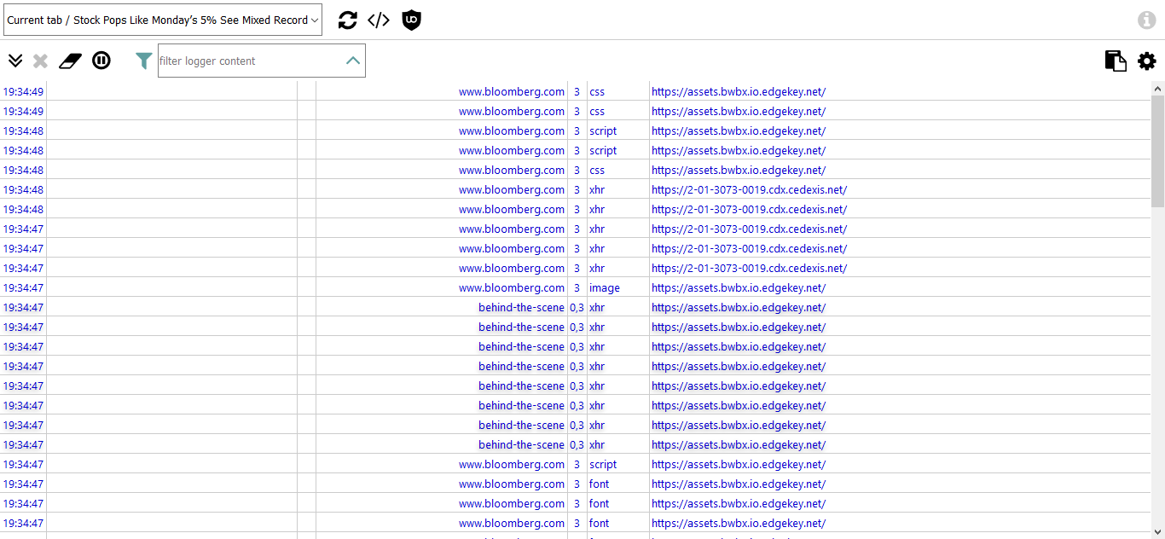The height and width of the screenshot is (539, 1165).
Task: Clear the logger with the eraser icon
Action: 70,61
